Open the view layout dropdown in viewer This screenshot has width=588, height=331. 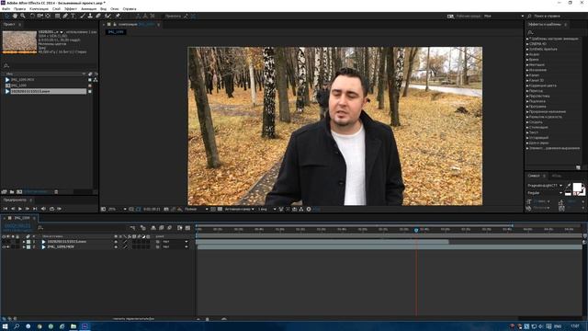click(x=266, y=209)
